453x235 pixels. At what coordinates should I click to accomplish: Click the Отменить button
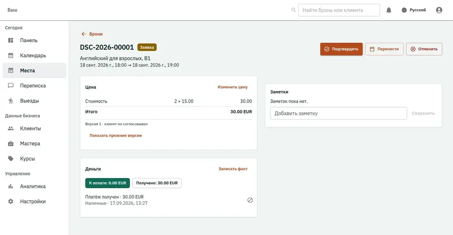click(424, 49)
